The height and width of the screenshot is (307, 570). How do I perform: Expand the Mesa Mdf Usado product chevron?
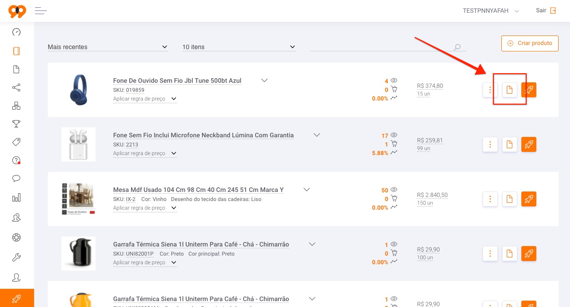coord(307,190)
